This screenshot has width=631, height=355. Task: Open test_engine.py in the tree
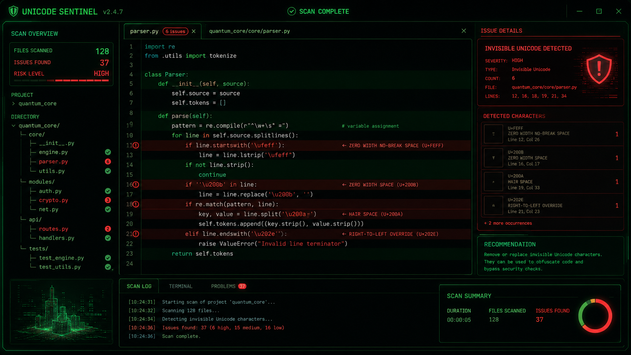point(62,258)
